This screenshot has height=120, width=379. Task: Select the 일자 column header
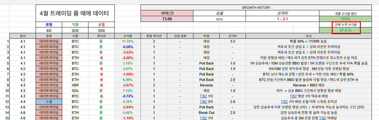23,36
